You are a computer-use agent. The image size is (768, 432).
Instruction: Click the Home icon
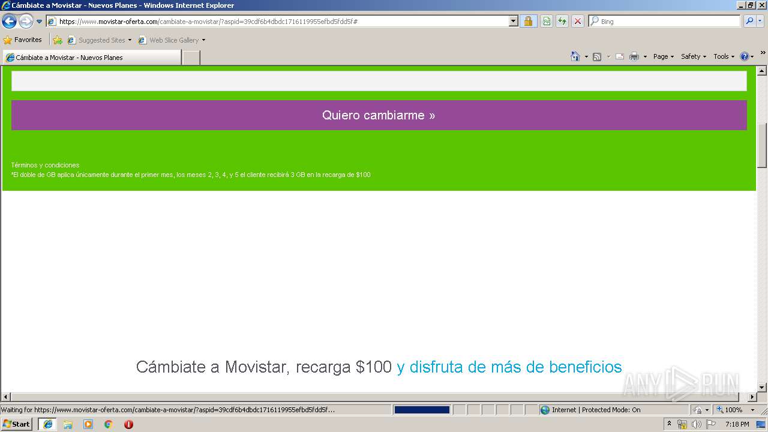click(x=575, y=56)
